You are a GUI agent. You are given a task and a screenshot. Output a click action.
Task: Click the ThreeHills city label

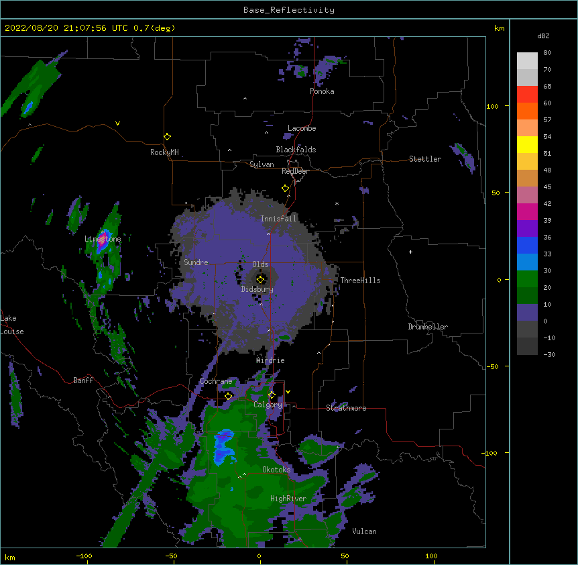360,280
